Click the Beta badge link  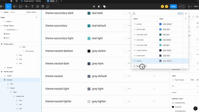tap(180, 13)
